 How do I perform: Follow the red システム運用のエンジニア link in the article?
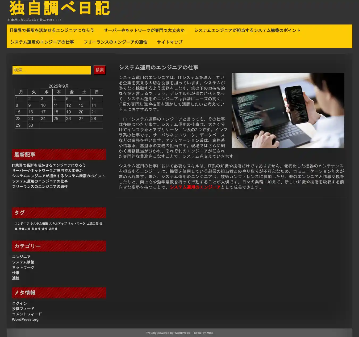point(195,187)
